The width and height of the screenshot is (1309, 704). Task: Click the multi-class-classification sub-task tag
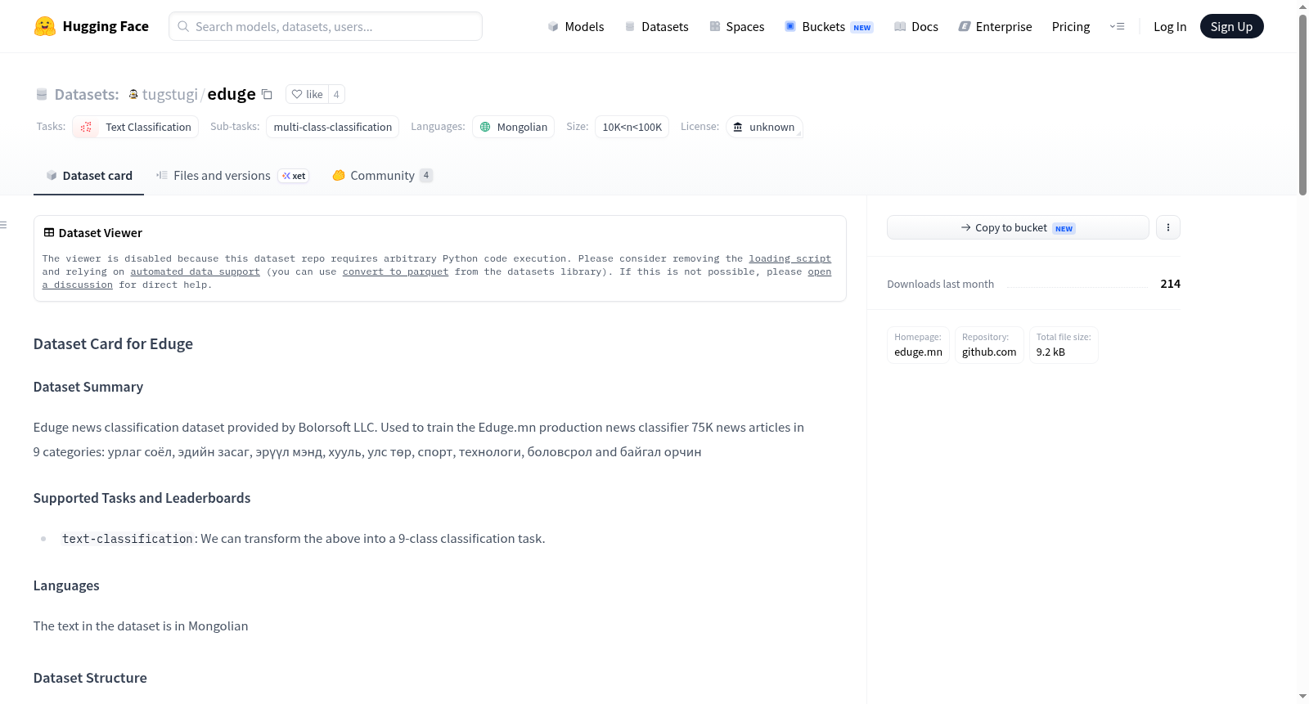click(x=333, y=127)
